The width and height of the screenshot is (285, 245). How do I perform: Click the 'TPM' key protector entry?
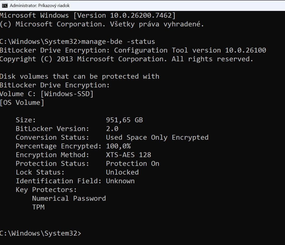[x=38, y=207]
